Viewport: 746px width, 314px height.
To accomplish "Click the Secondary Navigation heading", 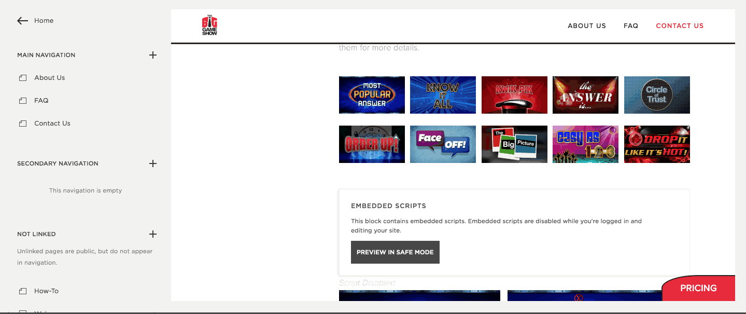I will (x=58, y=163).
